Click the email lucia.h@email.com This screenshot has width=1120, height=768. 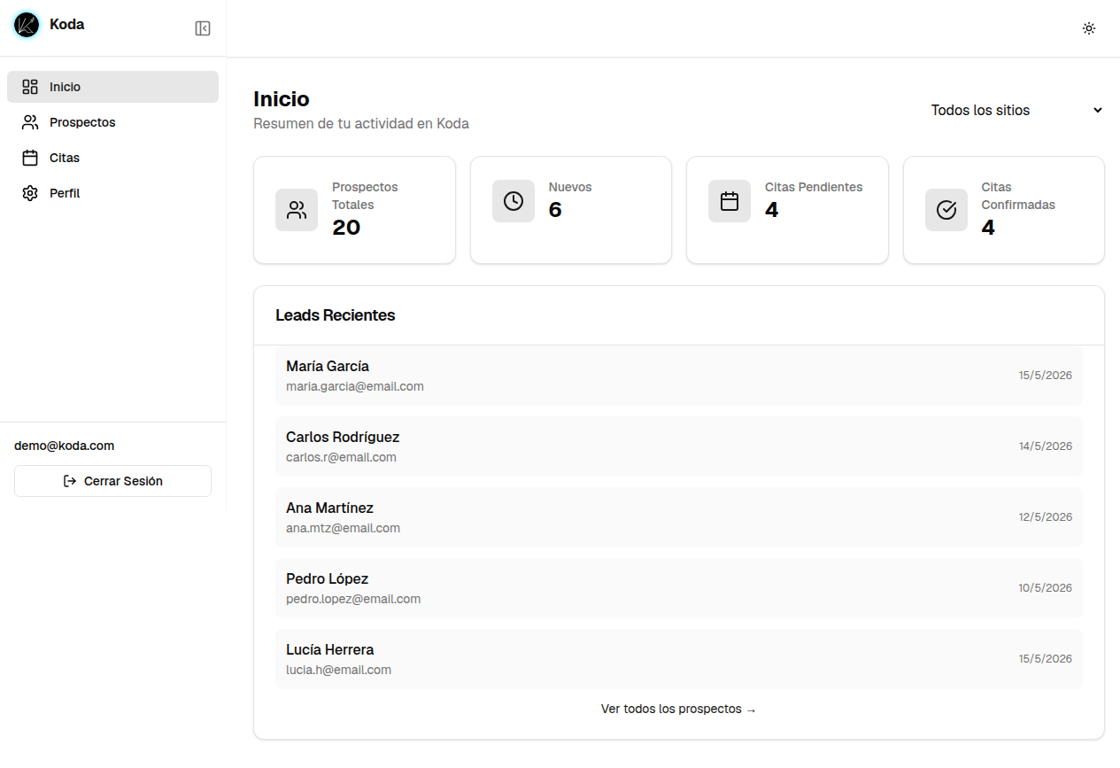pyautogui.click(x=338, y=670)
